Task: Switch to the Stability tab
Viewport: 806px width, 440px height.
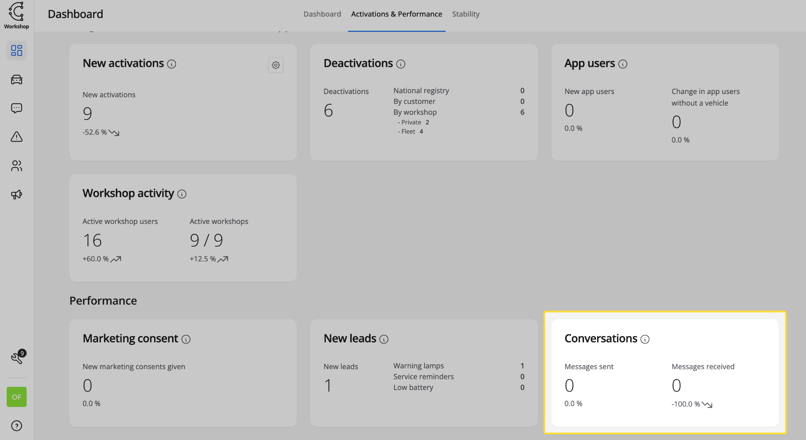Action: tap(466, 14)
